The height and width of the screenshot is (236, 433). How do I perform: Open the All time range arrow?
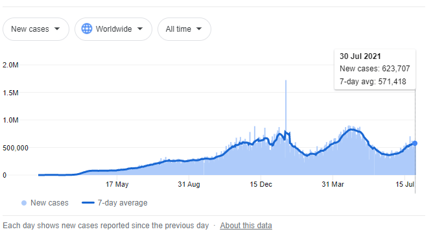coord(199,29)
